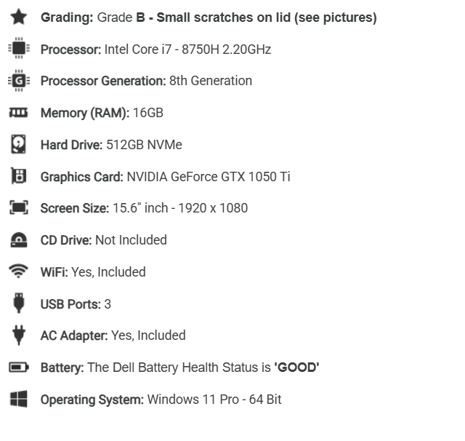The image size is (465, 441).
Task: Select the Processor Generation G-chip icon
Action: 19,81
